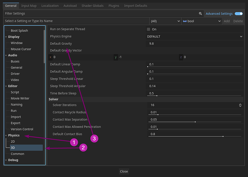This screenshot has width=248, height=177.
Task: Collapse the Display tree section
Action: (6, 37)
